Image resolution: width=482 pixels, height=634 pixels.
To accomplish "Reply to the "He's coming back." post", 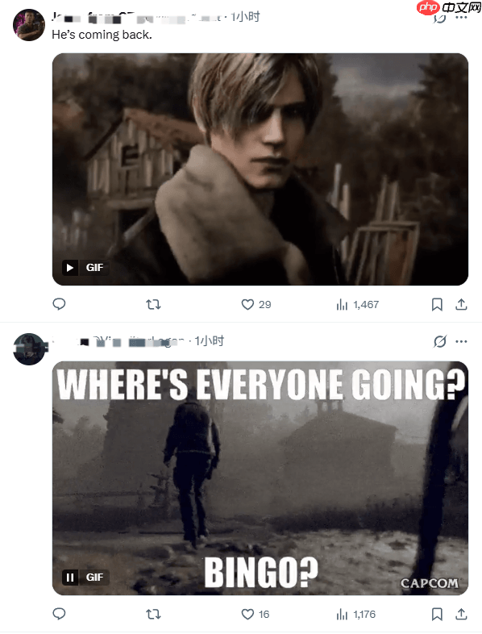I will tap(59, 304).
